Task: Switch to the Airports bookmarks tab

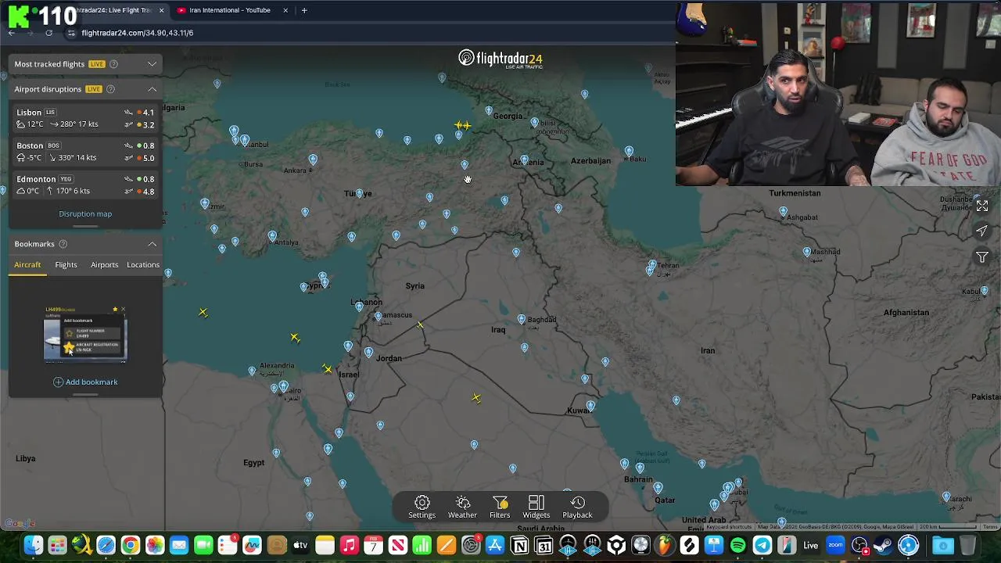Action: 104,264
